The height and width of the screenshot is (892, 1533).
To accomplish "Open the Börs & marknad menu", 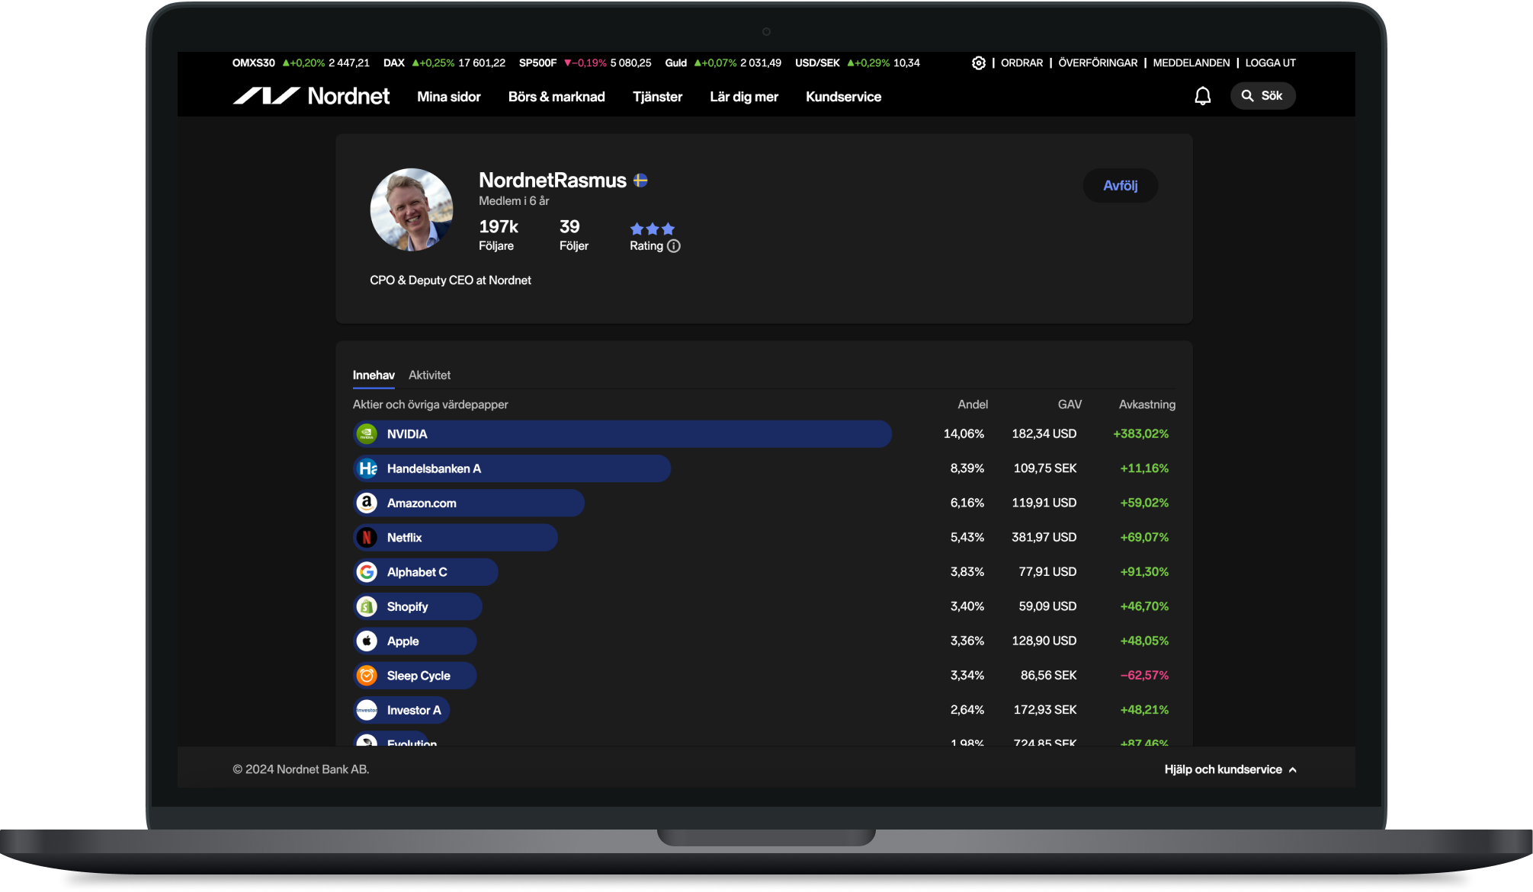I will click(556, 97).
